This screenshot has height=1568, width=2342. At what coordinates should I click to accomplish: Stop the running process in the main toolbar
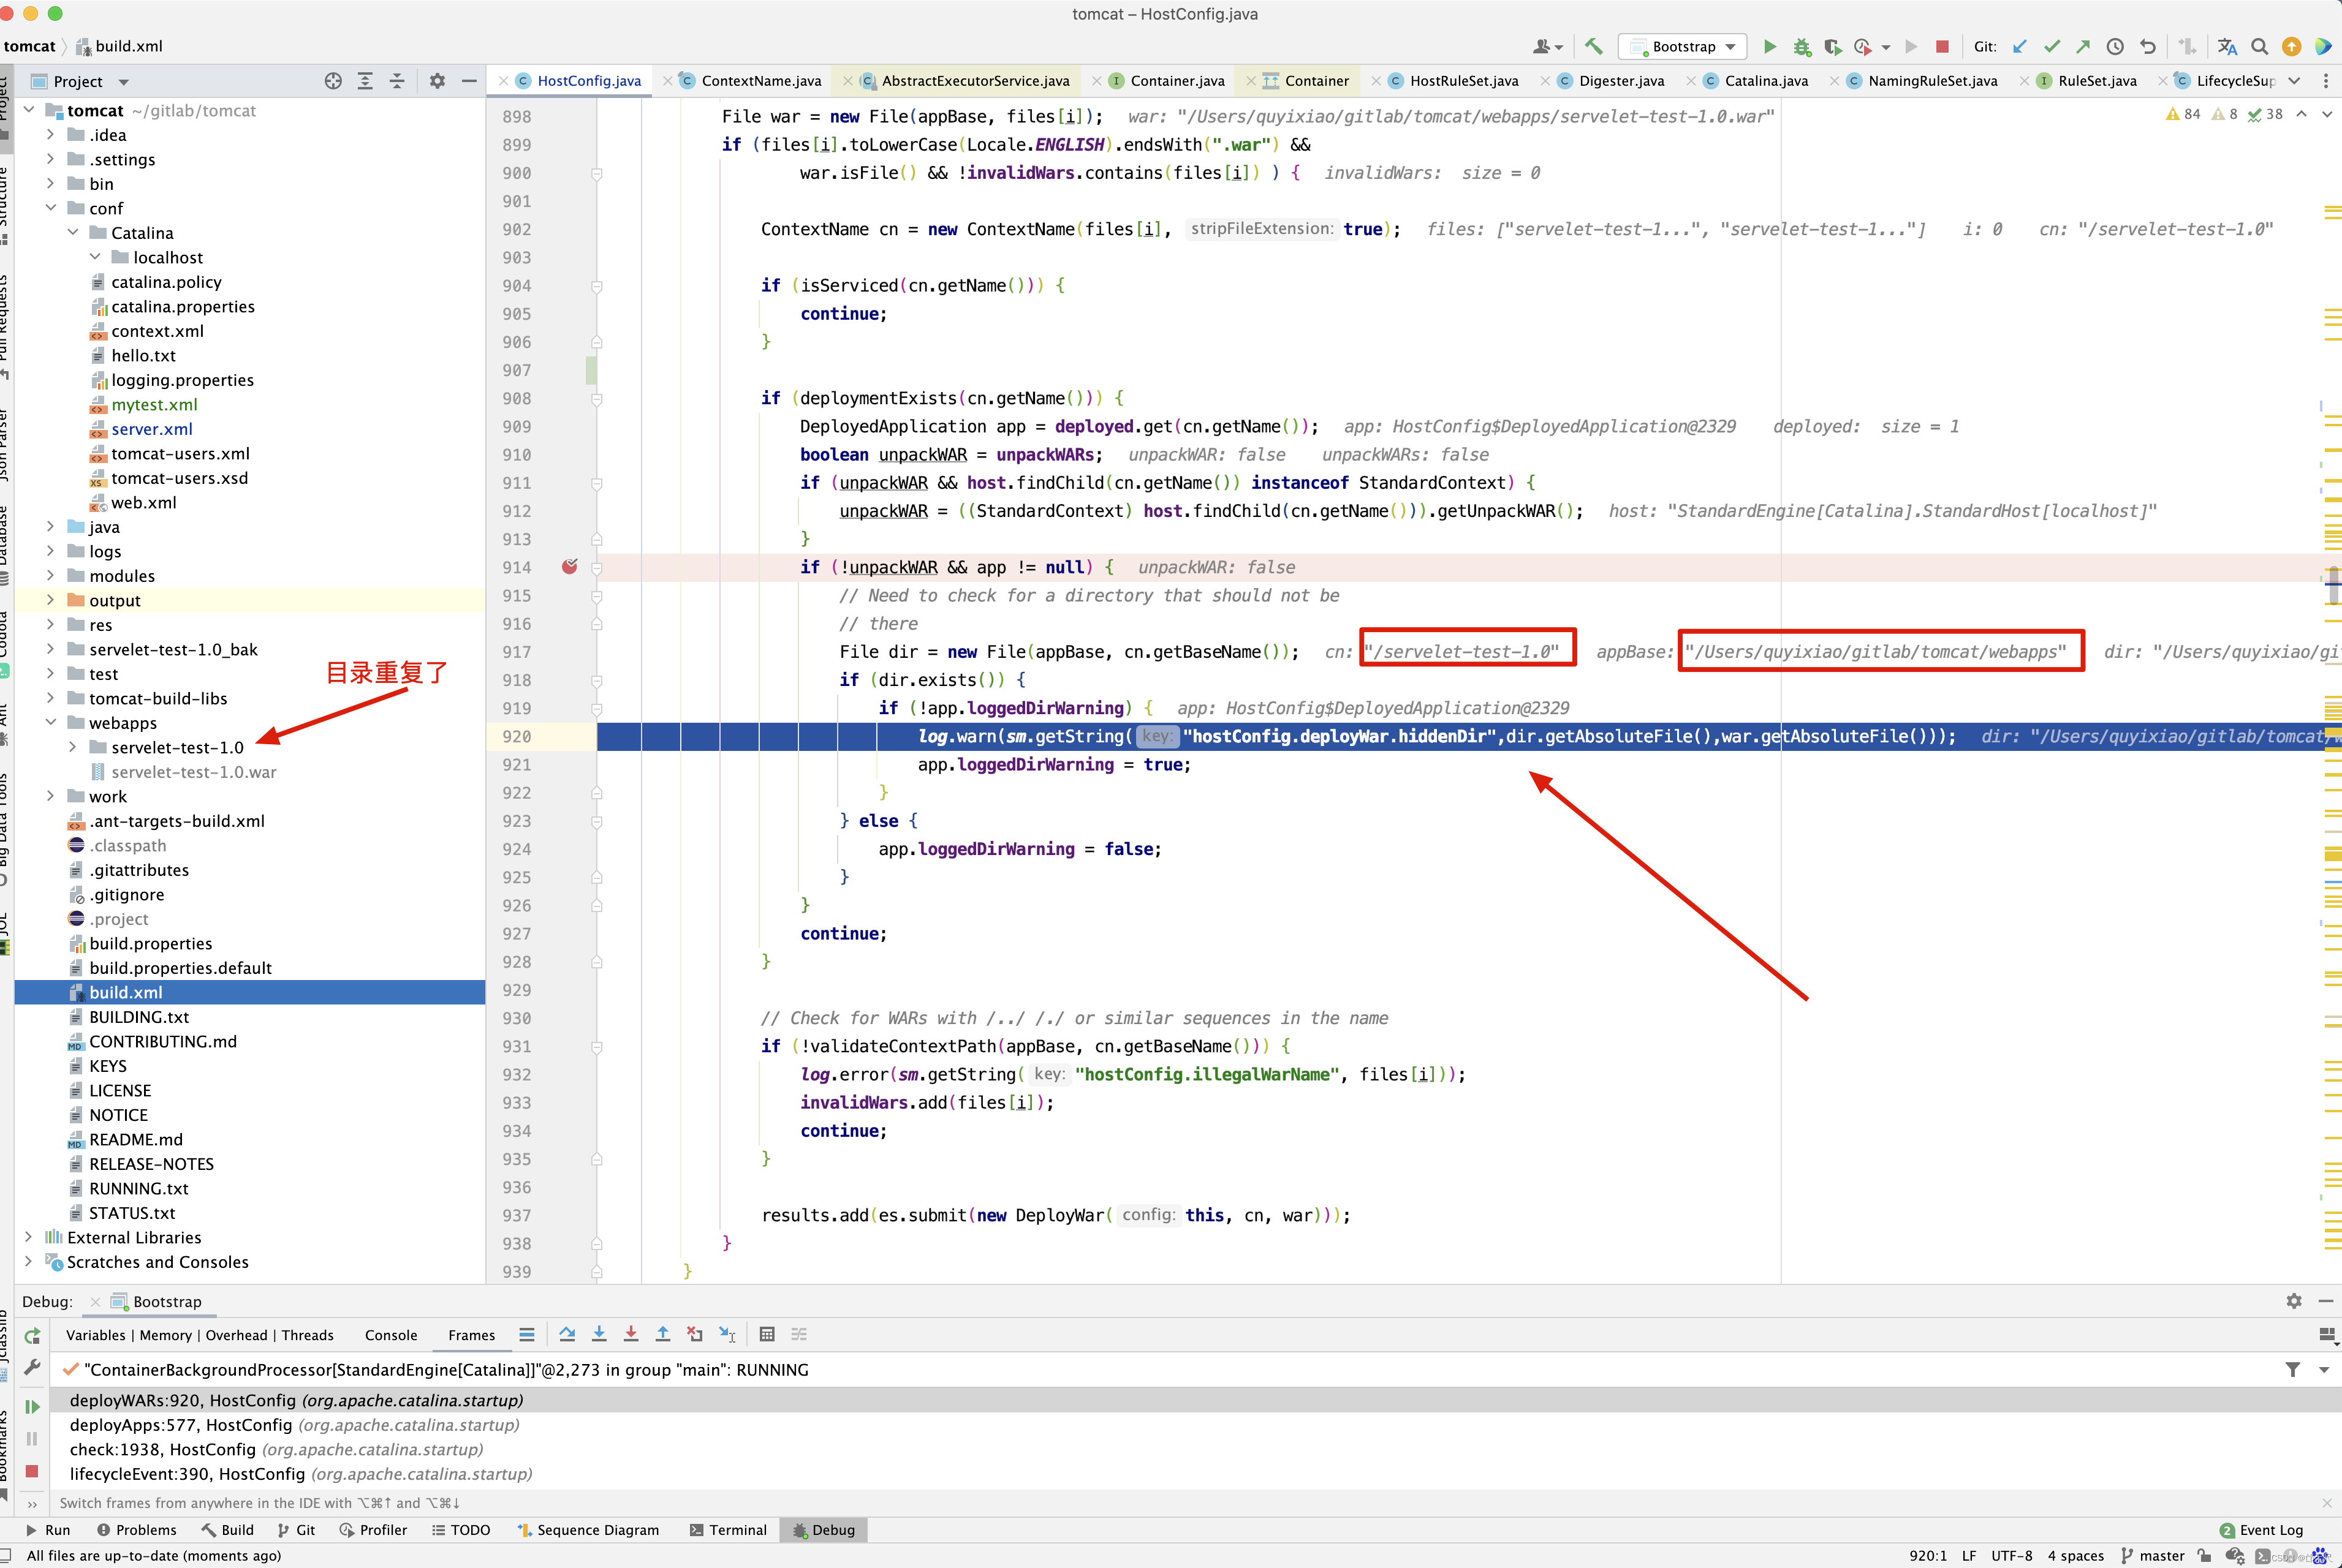(1943, 46)
